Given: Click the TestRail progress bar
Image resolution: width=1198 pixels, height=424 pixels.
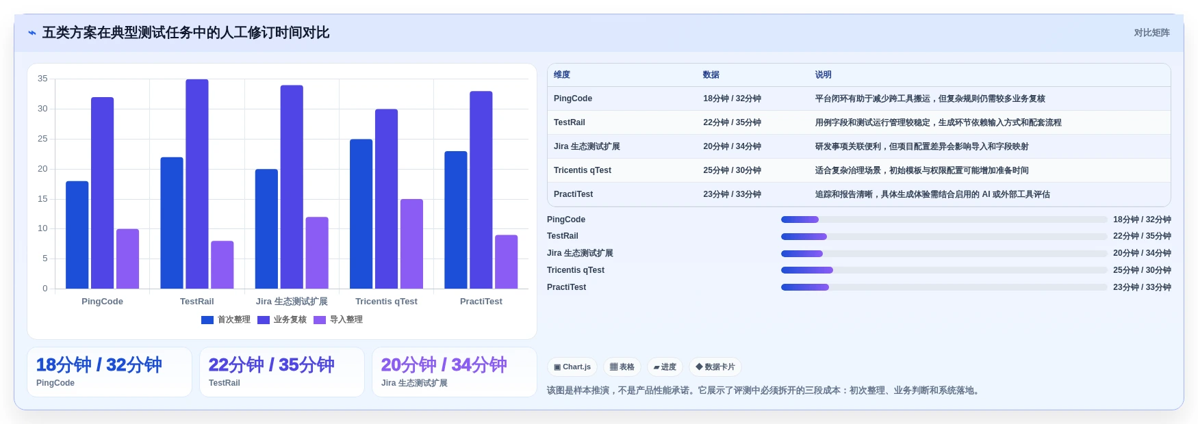Looking at the screenshot, I should coord(944,237).
